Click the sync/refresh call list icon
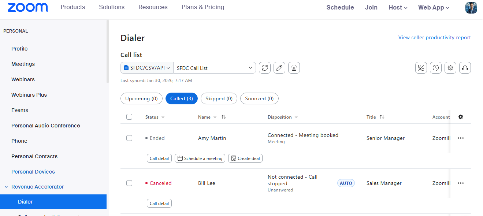 [x=265, y=68]
